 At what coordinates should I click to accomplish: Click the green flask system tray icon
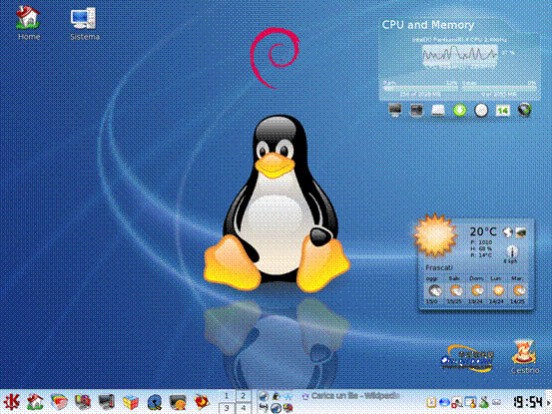click(484, 402)
